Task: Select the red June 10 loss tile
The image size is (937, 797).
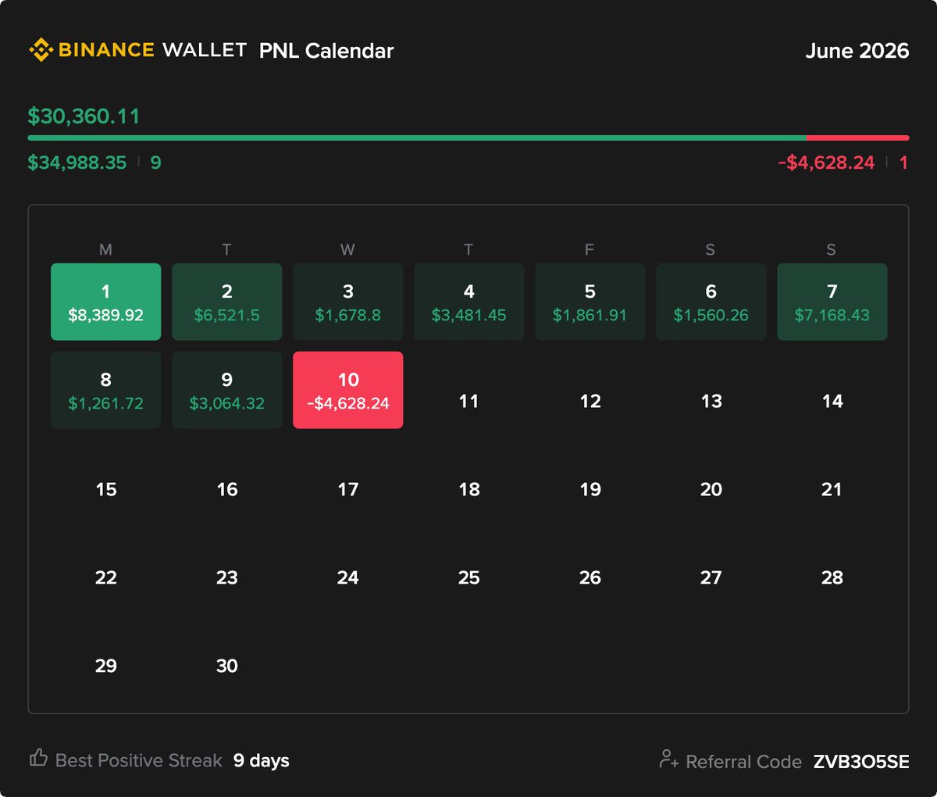Action: coord(348,390)
